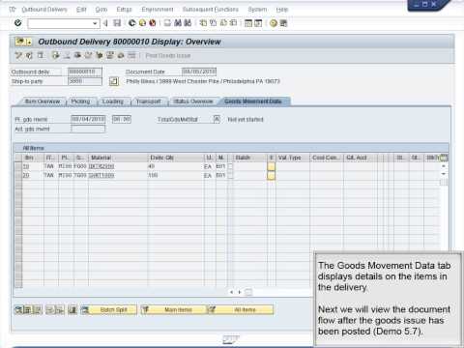Viewport: 464px width, 348px height.
Task: Click the Find binoculars icon
Action: tap(178, 23)
